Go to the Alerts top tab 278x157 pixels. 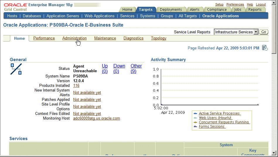195,10
